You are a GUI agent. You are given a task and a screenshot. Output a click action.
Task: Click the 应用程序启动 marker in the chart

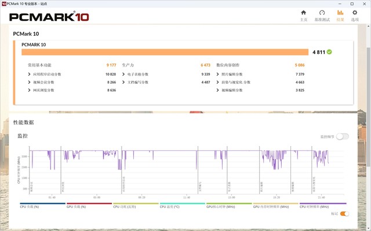click(123, 184)
